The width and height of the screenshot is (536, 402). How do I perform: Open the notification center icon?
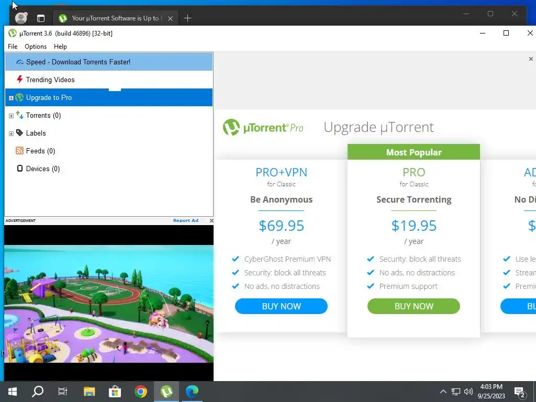tap(520, 392)
